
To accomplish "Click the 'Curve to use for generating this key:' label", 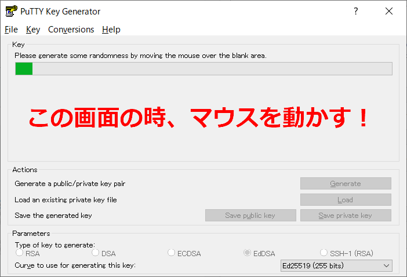I will pos(75,265).
